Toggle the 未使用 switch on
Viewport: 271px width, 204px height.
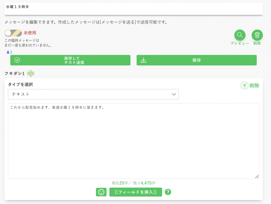point(12,33)
